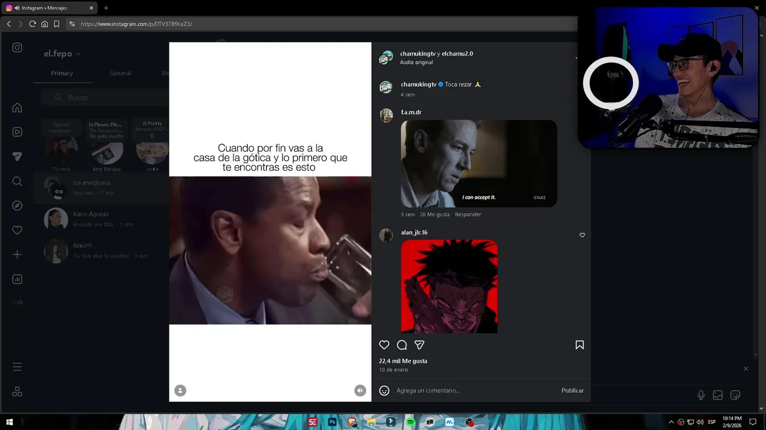
Task: Close the Instagram • Mensajes tab
Action: click(91, 8)
